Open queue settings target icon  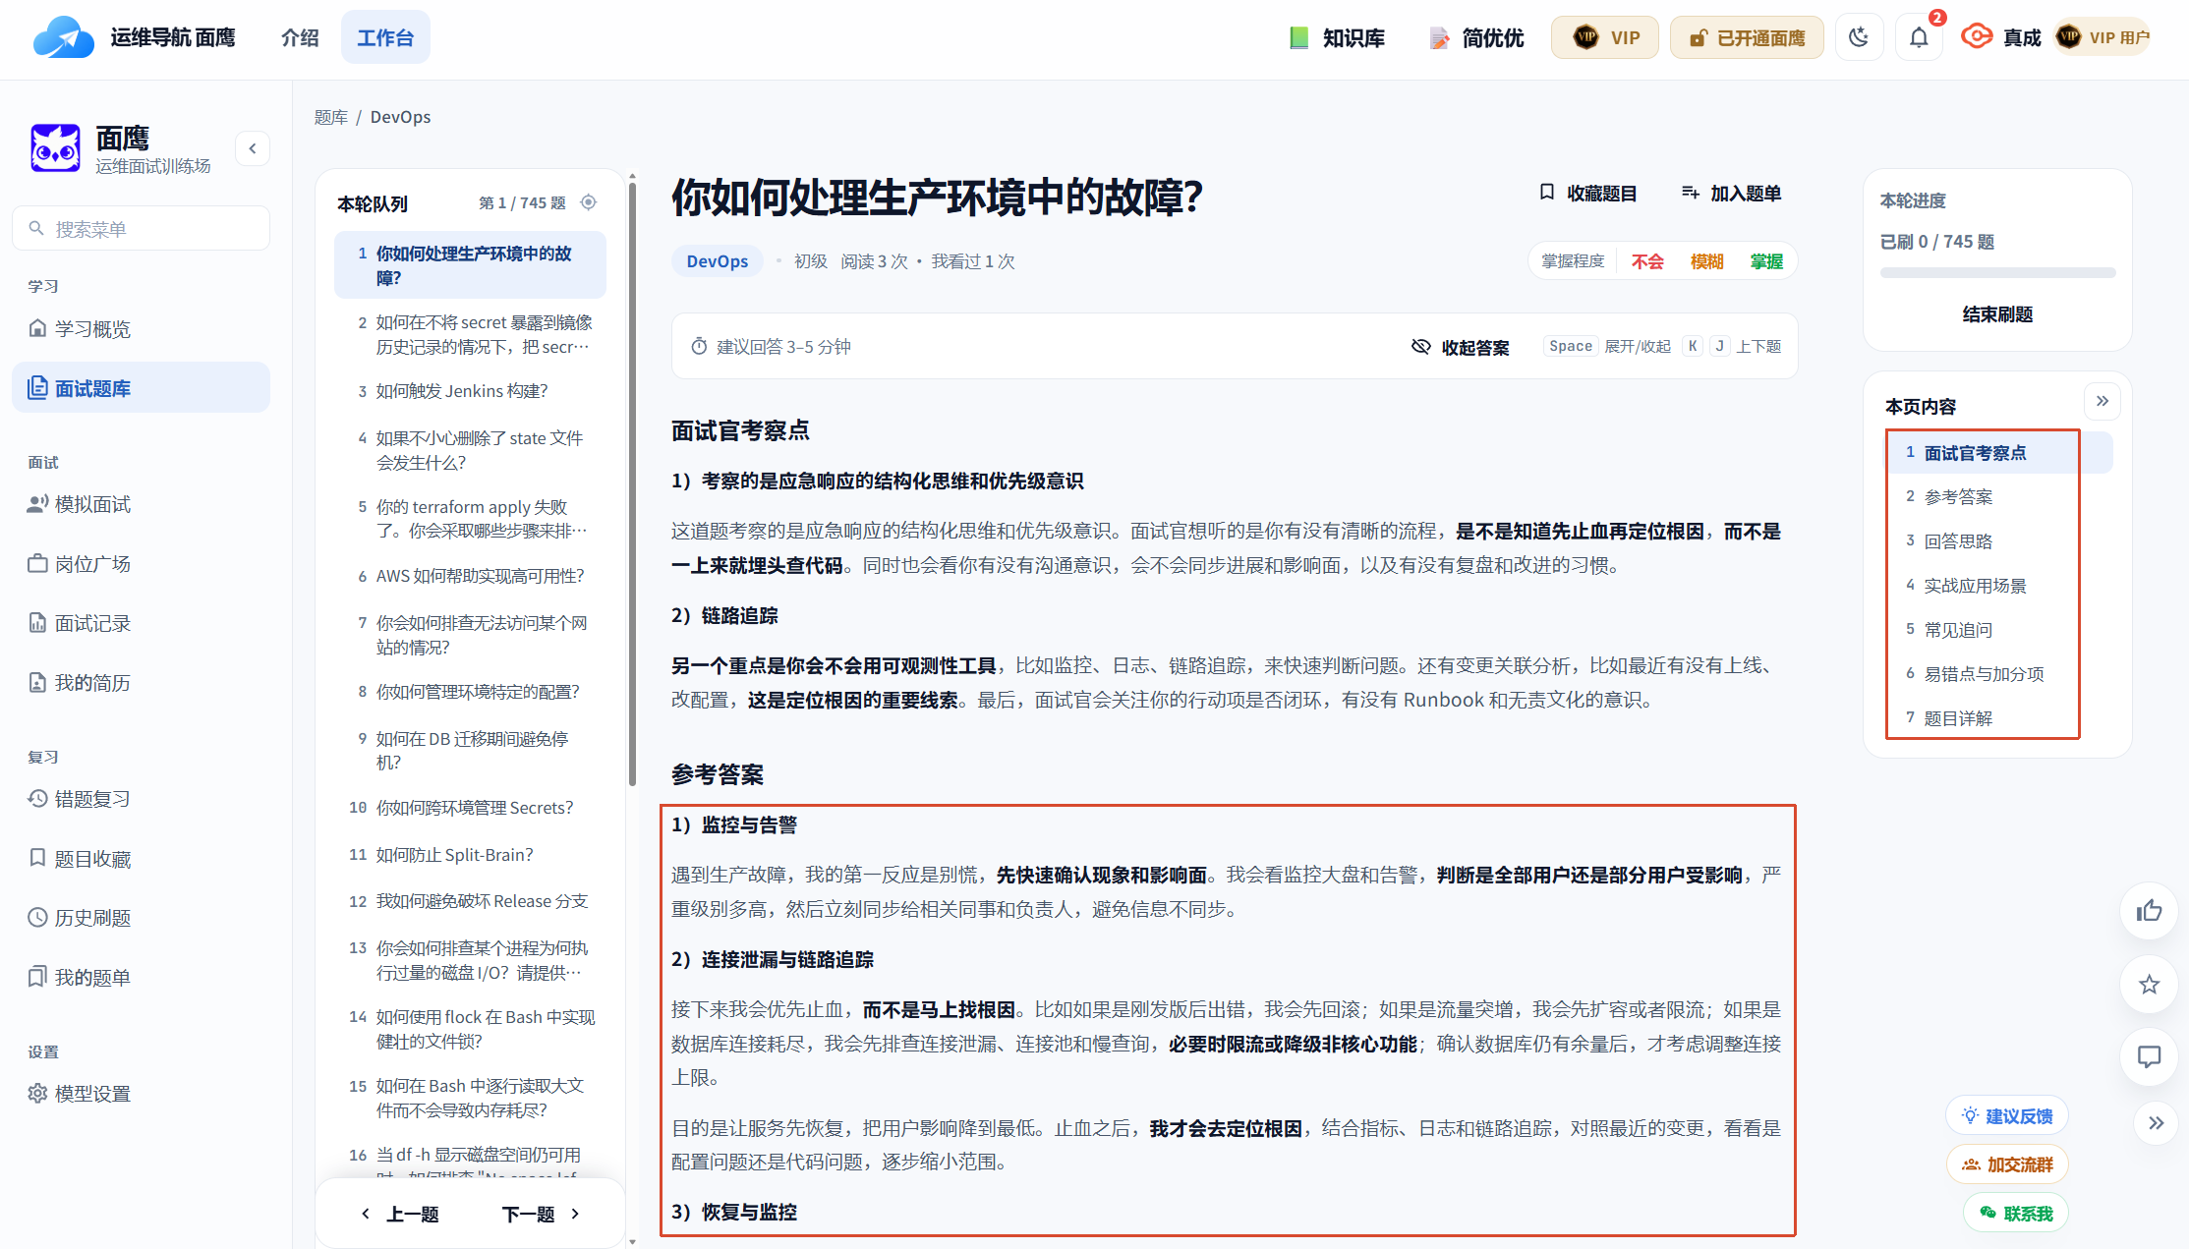tap(589, 202)
